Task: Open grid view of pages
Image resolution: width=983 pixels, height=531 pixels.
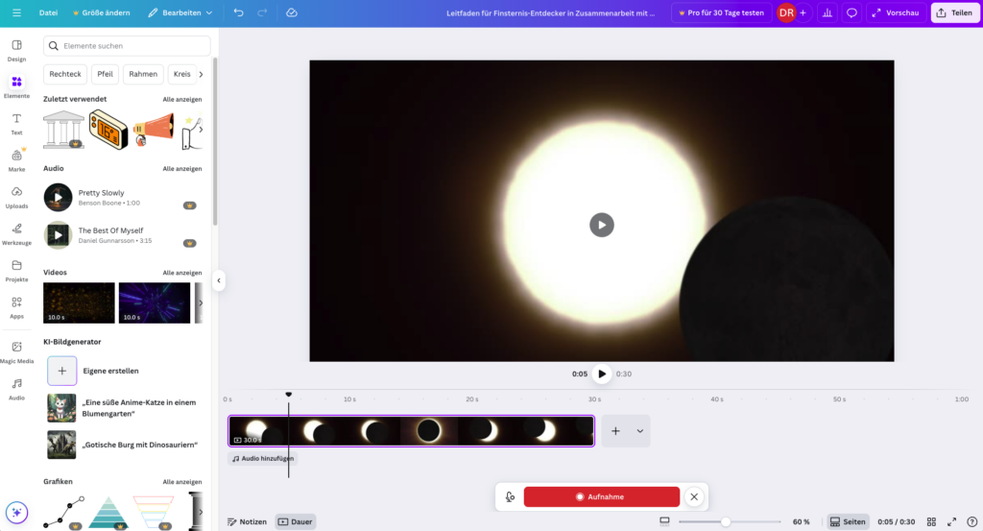Action: pyautogui.click(x=931, y=521)
